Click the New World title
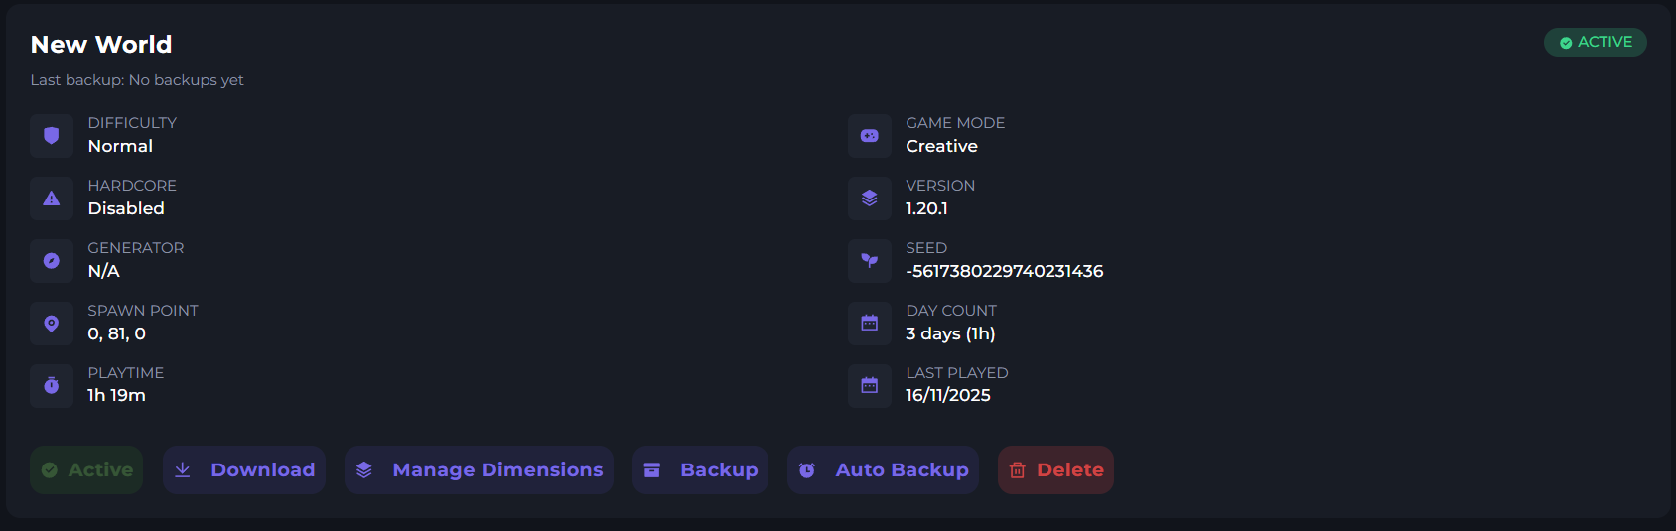Image resolution: width=1676 pixels, height=531 pixels. click(101, 45)
